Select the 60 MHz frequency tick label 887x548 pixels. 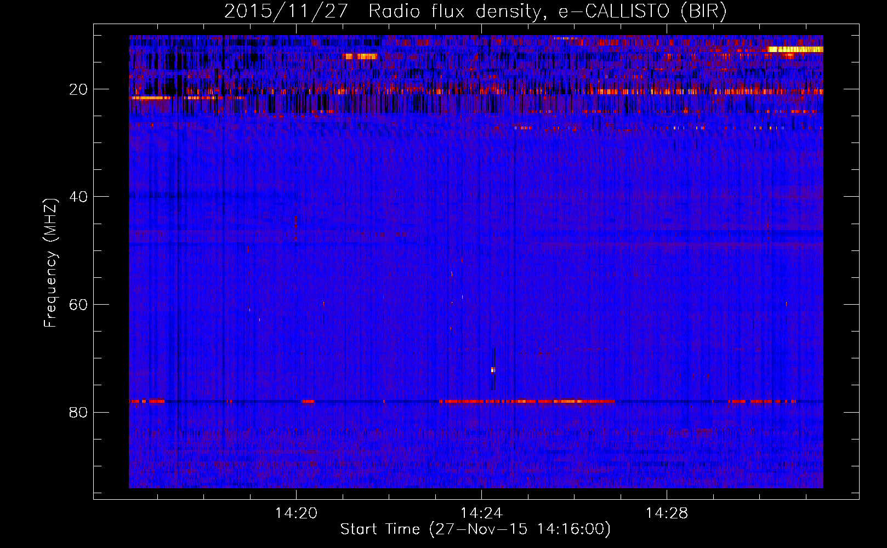coord(78,305)
